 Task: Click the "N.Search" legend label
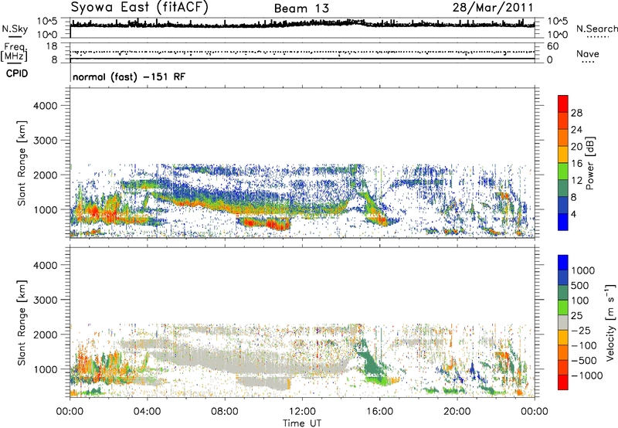click(x=596, y=29)
